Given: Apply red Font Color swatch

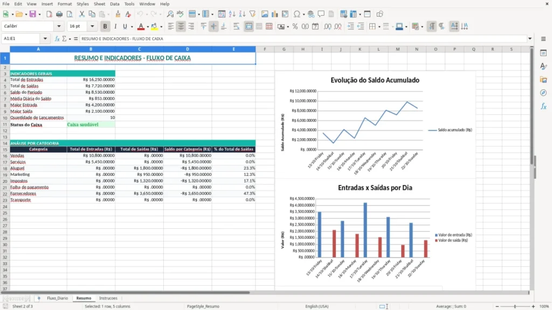Looking at the screenshot, I should 141,26.
